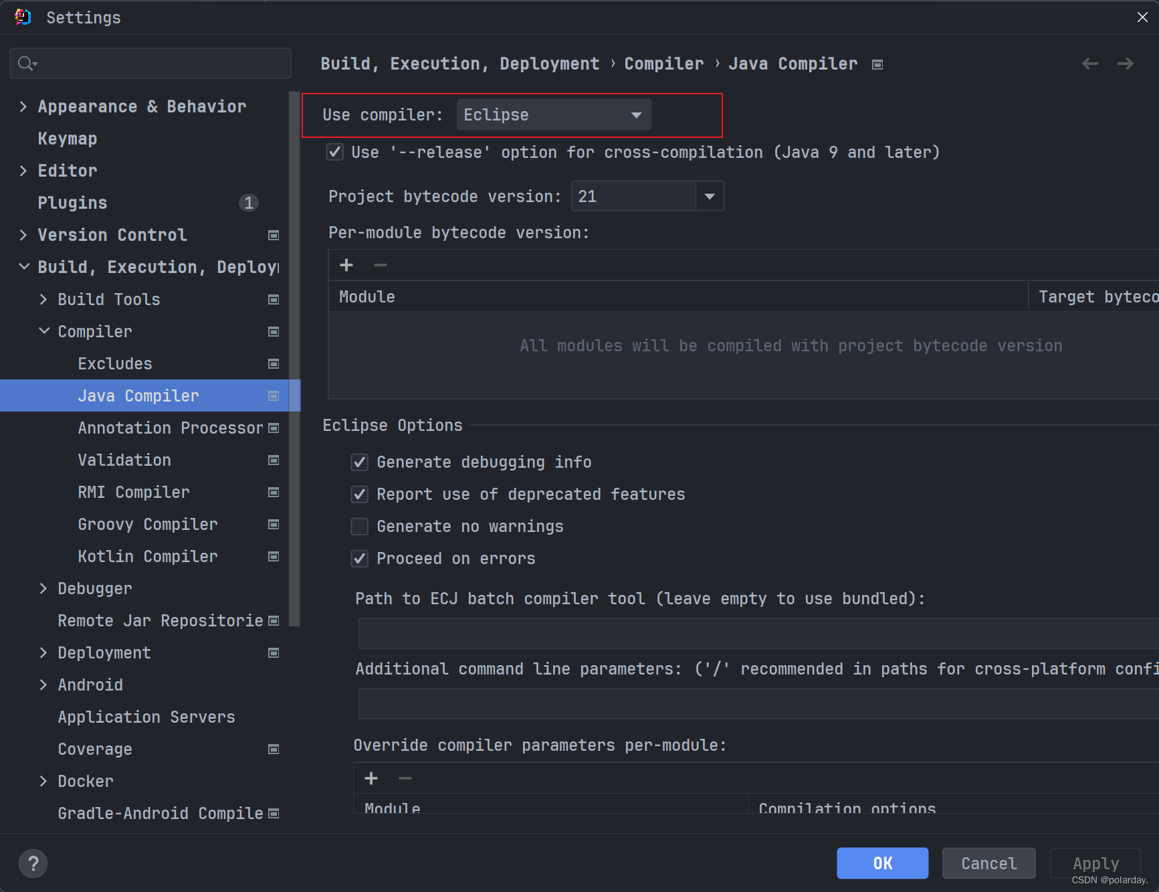The width and height of the screenshot is (1159, 892).
Task: Toggle '--release' option for cross-compilation
Action: (x=335, y=152)
